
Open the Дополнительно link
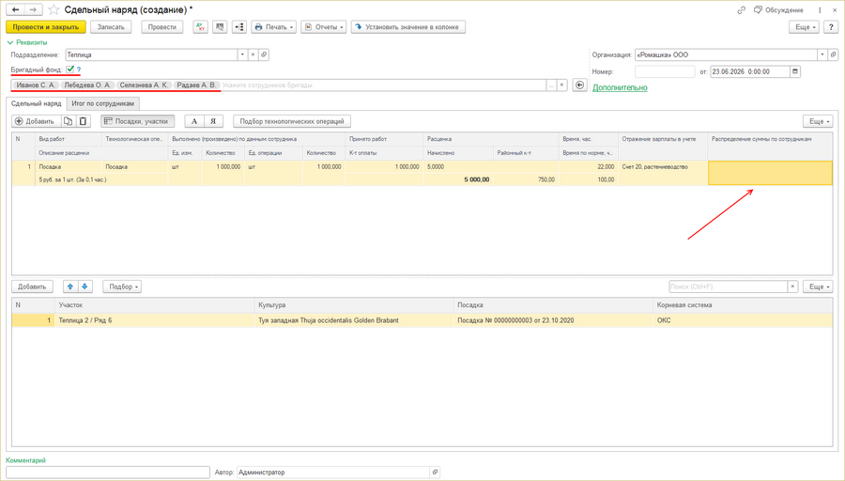(x=620, y=87)
